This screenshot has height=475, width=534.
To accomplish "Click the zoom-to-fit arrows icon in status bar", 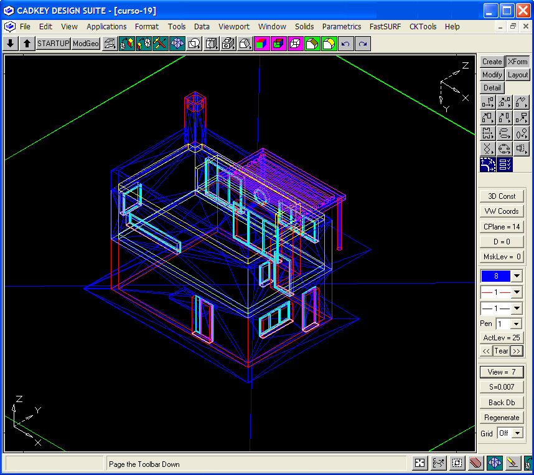I will (420, 463).
